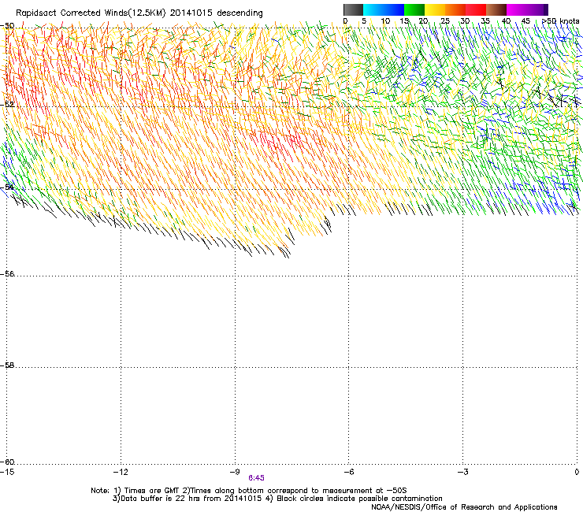Click the chart title Rapidscat Corrected Winds

click(x=139, y=13)
